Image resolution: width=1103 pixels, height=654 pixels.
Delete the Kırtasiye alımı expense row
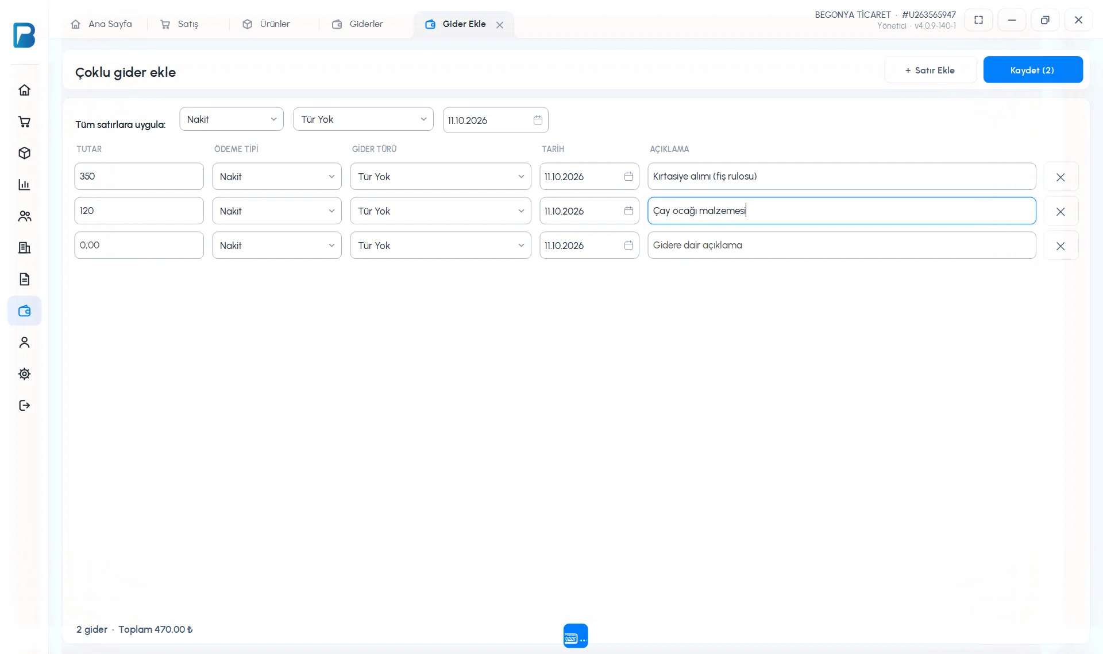pos(1060,177)
